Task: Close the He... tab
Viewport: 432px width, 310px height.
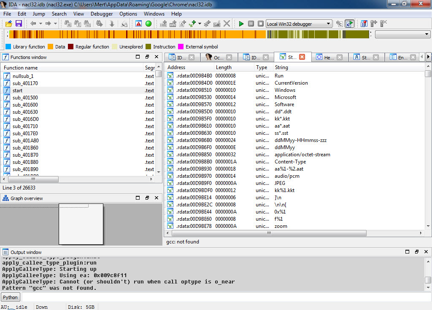Action: (340, 57)
